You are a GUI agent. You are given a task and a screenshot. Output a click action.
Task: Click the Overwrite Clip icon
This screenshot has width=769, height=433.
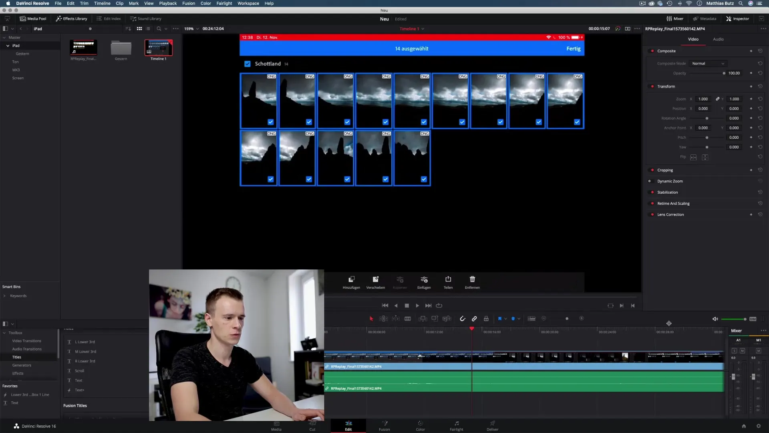[435, 319]
